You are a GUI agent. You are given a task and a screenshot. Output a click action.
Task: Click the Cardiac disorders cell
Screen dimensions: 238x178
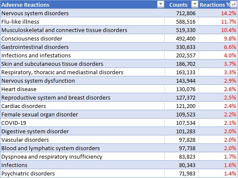point(83,106)
